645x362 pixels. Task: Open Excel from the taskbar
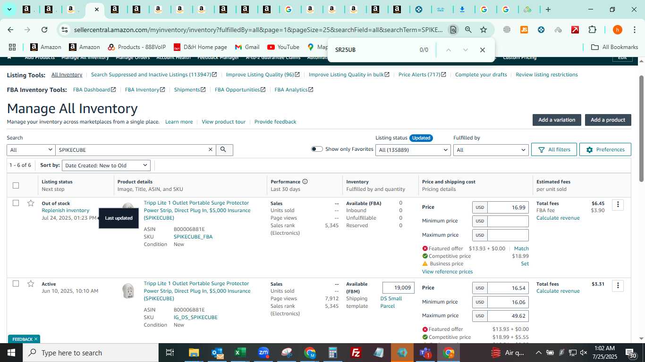pos(240,353)
